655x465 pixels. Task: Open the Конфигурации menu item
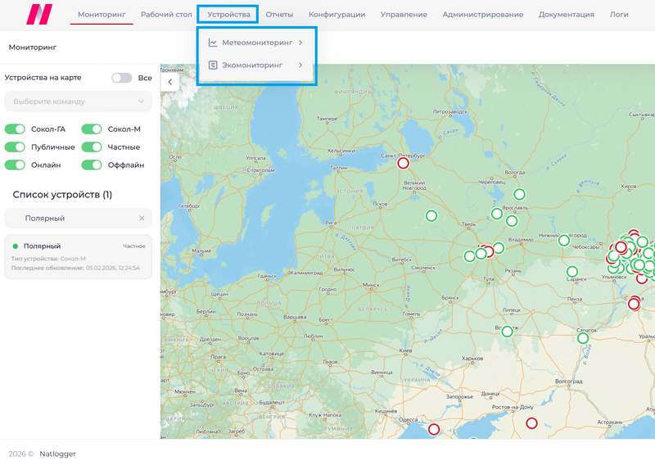pyautogui.click(x=337, y=14)
